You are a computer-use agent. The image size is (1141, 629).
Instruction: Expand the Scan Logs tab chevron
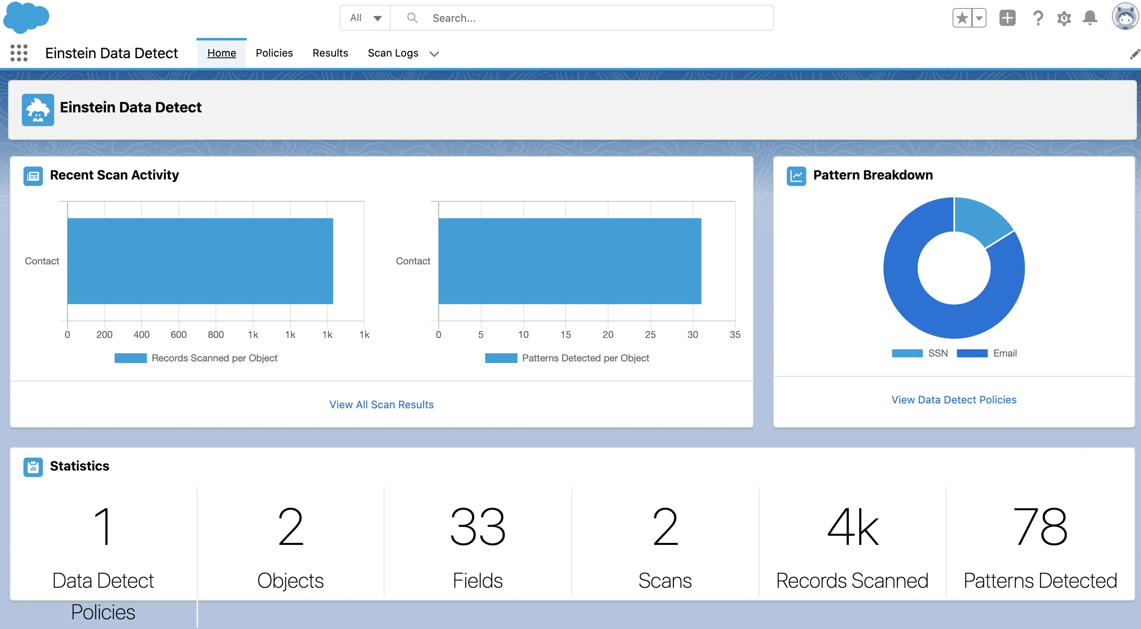pos(434,54)
